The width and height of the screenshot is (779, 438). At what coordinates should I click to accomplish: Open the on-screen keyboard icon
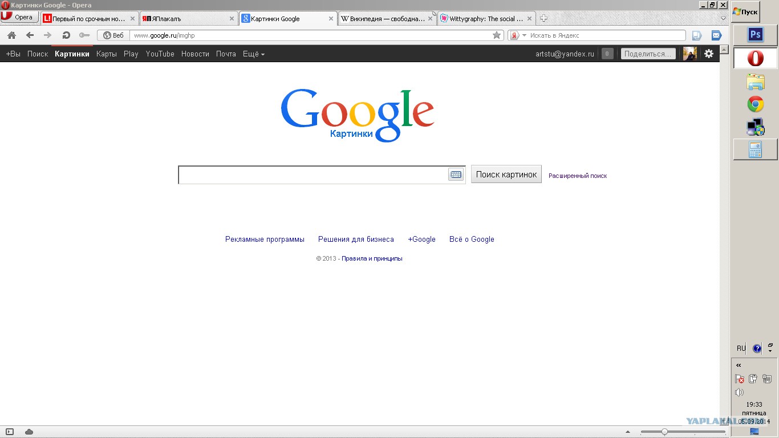click(456, 175)
